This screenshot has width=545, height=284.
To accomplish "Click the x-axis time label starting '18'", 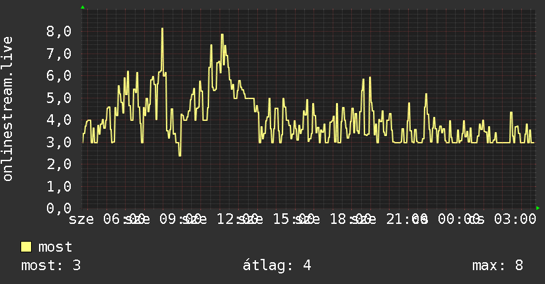I will (351, 219).
